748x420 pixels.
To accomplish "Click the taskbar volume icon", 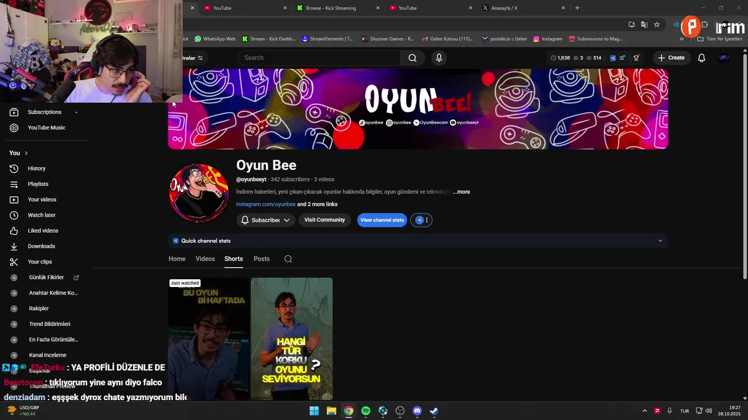I will pos(709,411).
